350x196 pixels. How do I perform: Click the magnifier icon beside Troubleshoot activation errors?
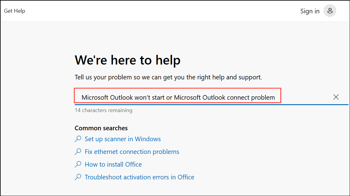click(78, 177)
